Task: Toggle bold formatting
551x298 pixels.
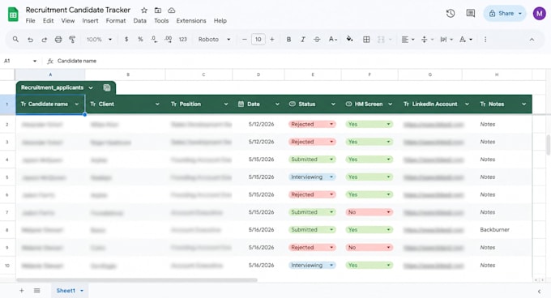Action: [x=288, y=40]
